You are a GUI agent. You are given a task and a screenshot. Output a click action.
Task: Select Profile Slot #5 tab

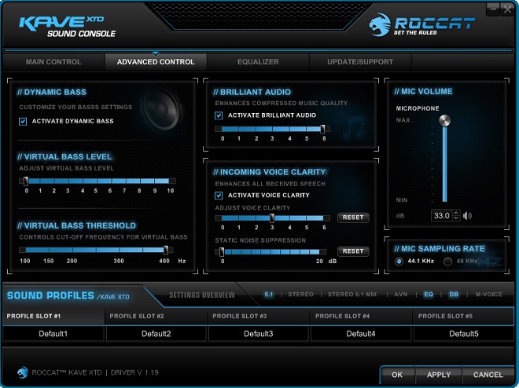point(463,316)
